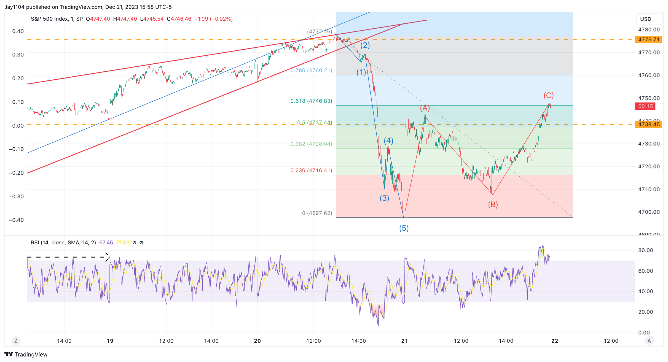
Task: Click the S&P 500 Index symbol title
Action: pos(57,19)
